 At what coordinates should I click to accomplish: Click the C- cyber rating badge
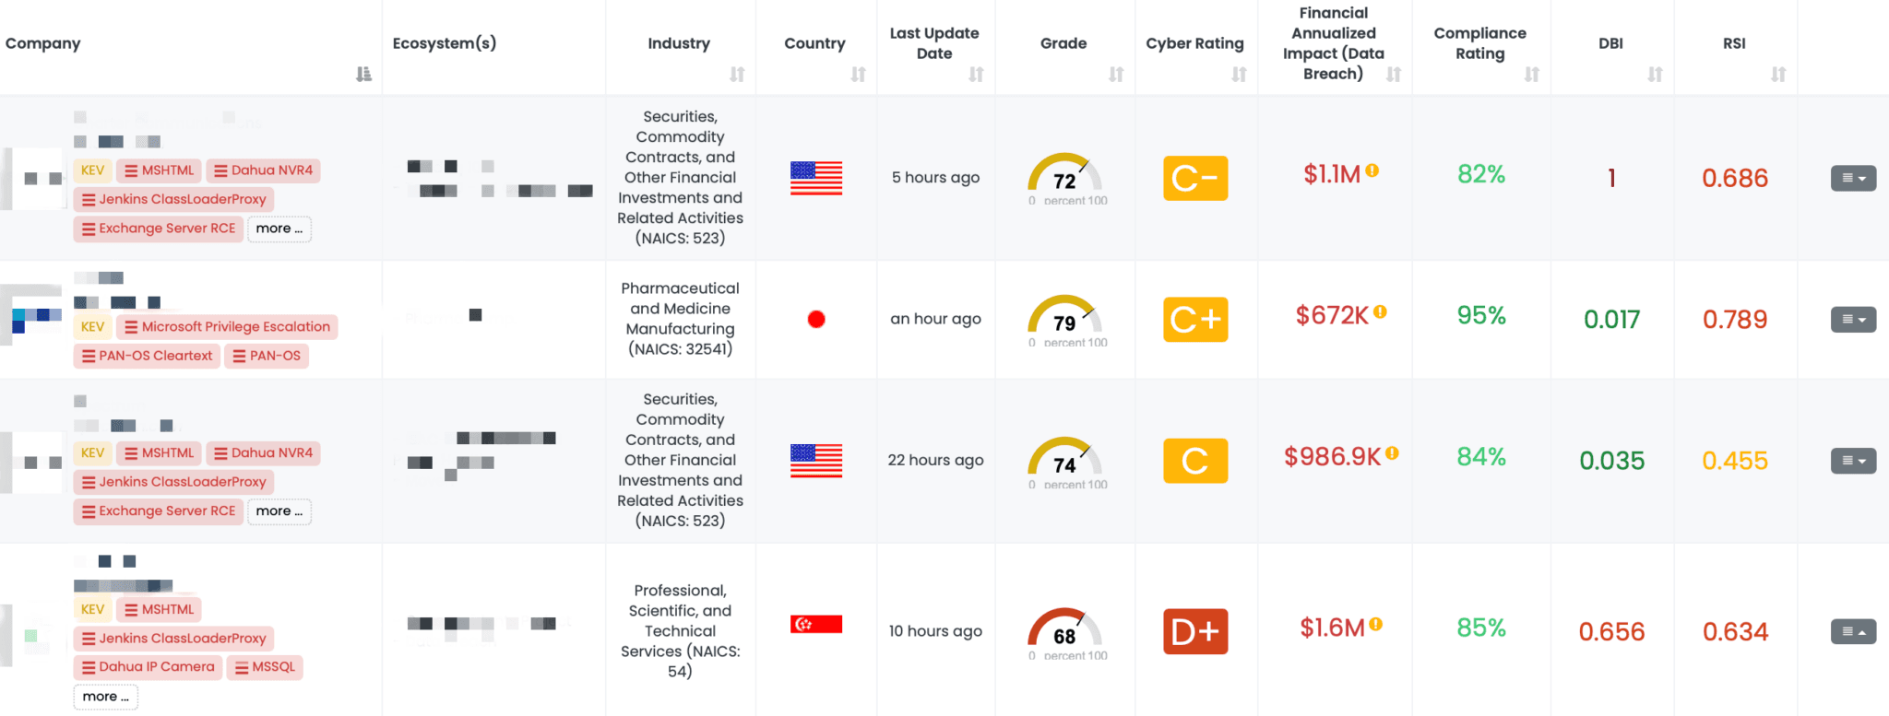pyautogui.click(x=1195, y=178)
